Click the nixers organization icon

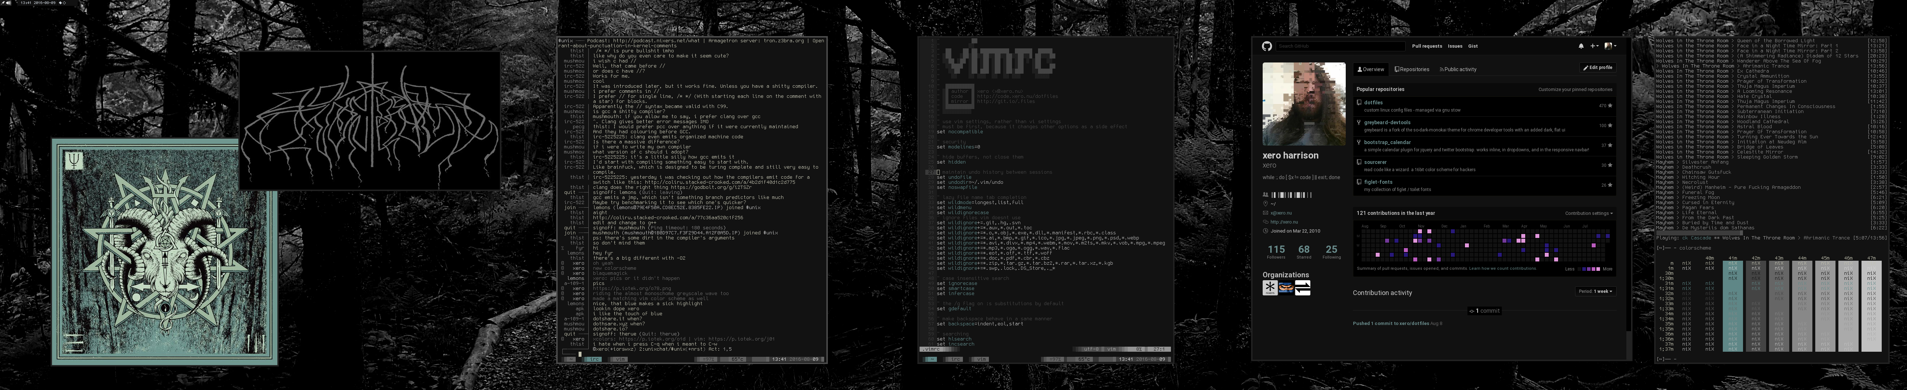[1270, 288]
